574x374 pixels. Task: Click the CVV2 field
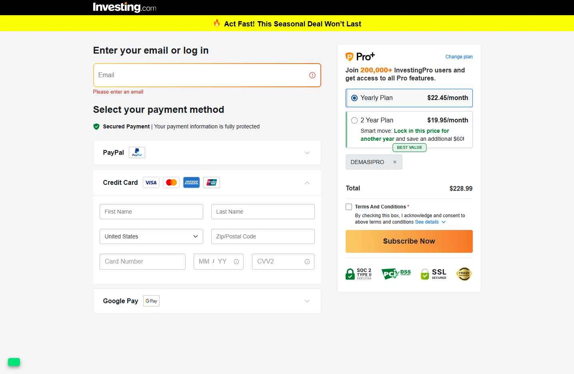283,262
